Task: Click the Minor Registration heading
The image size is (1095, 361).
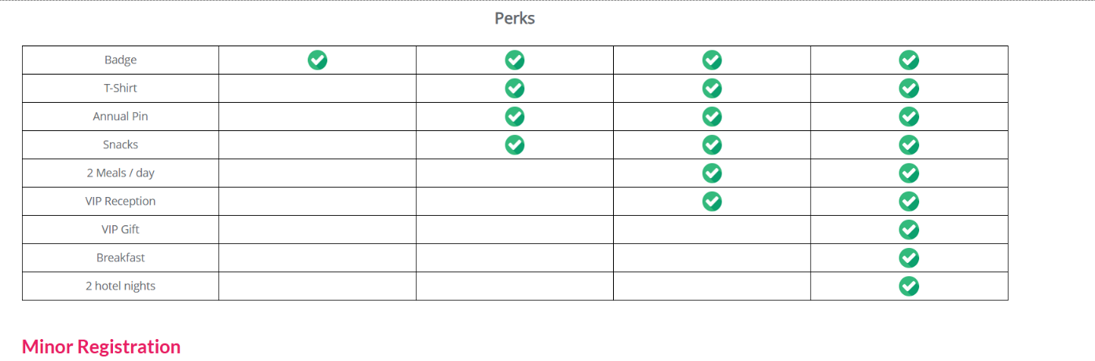Action: pos(101,347)
